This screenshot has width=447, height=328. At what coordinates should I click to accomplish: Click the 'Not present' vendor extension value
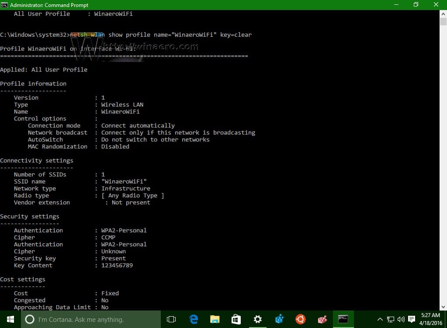pos(131,202)
